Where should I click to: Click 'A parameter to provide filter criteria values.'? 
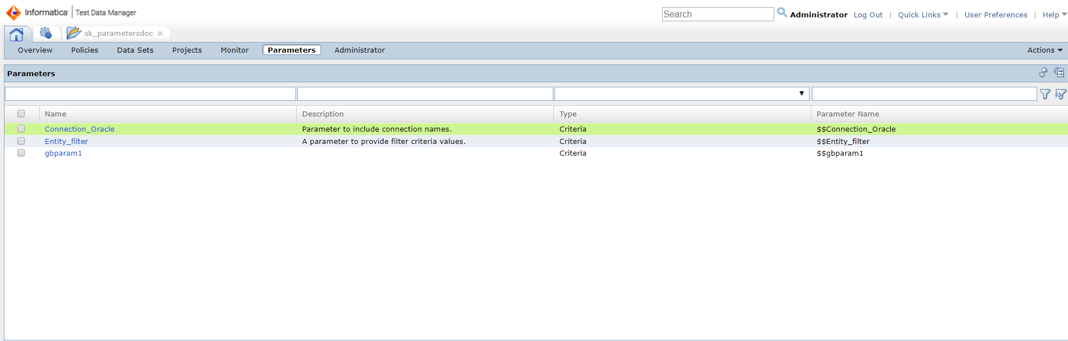click(x=384, y=142)
